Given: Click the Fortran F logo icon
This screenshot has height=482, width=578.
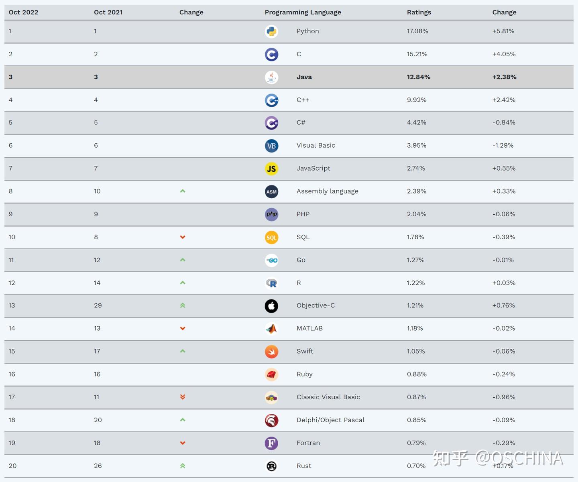Looking at the screenshot, I should point(272,443).
